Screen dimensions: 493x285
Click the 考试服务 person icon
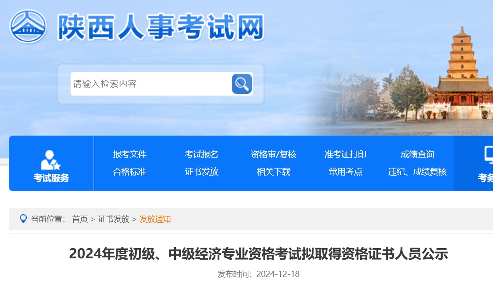50,160
